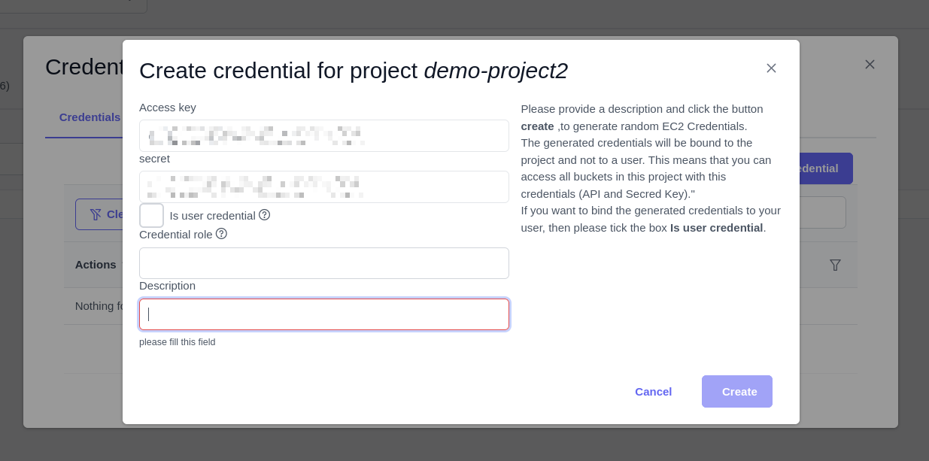Close the background Credentials dialog
The height and width of the screenshot is (461, 929).
click(870, 65)
